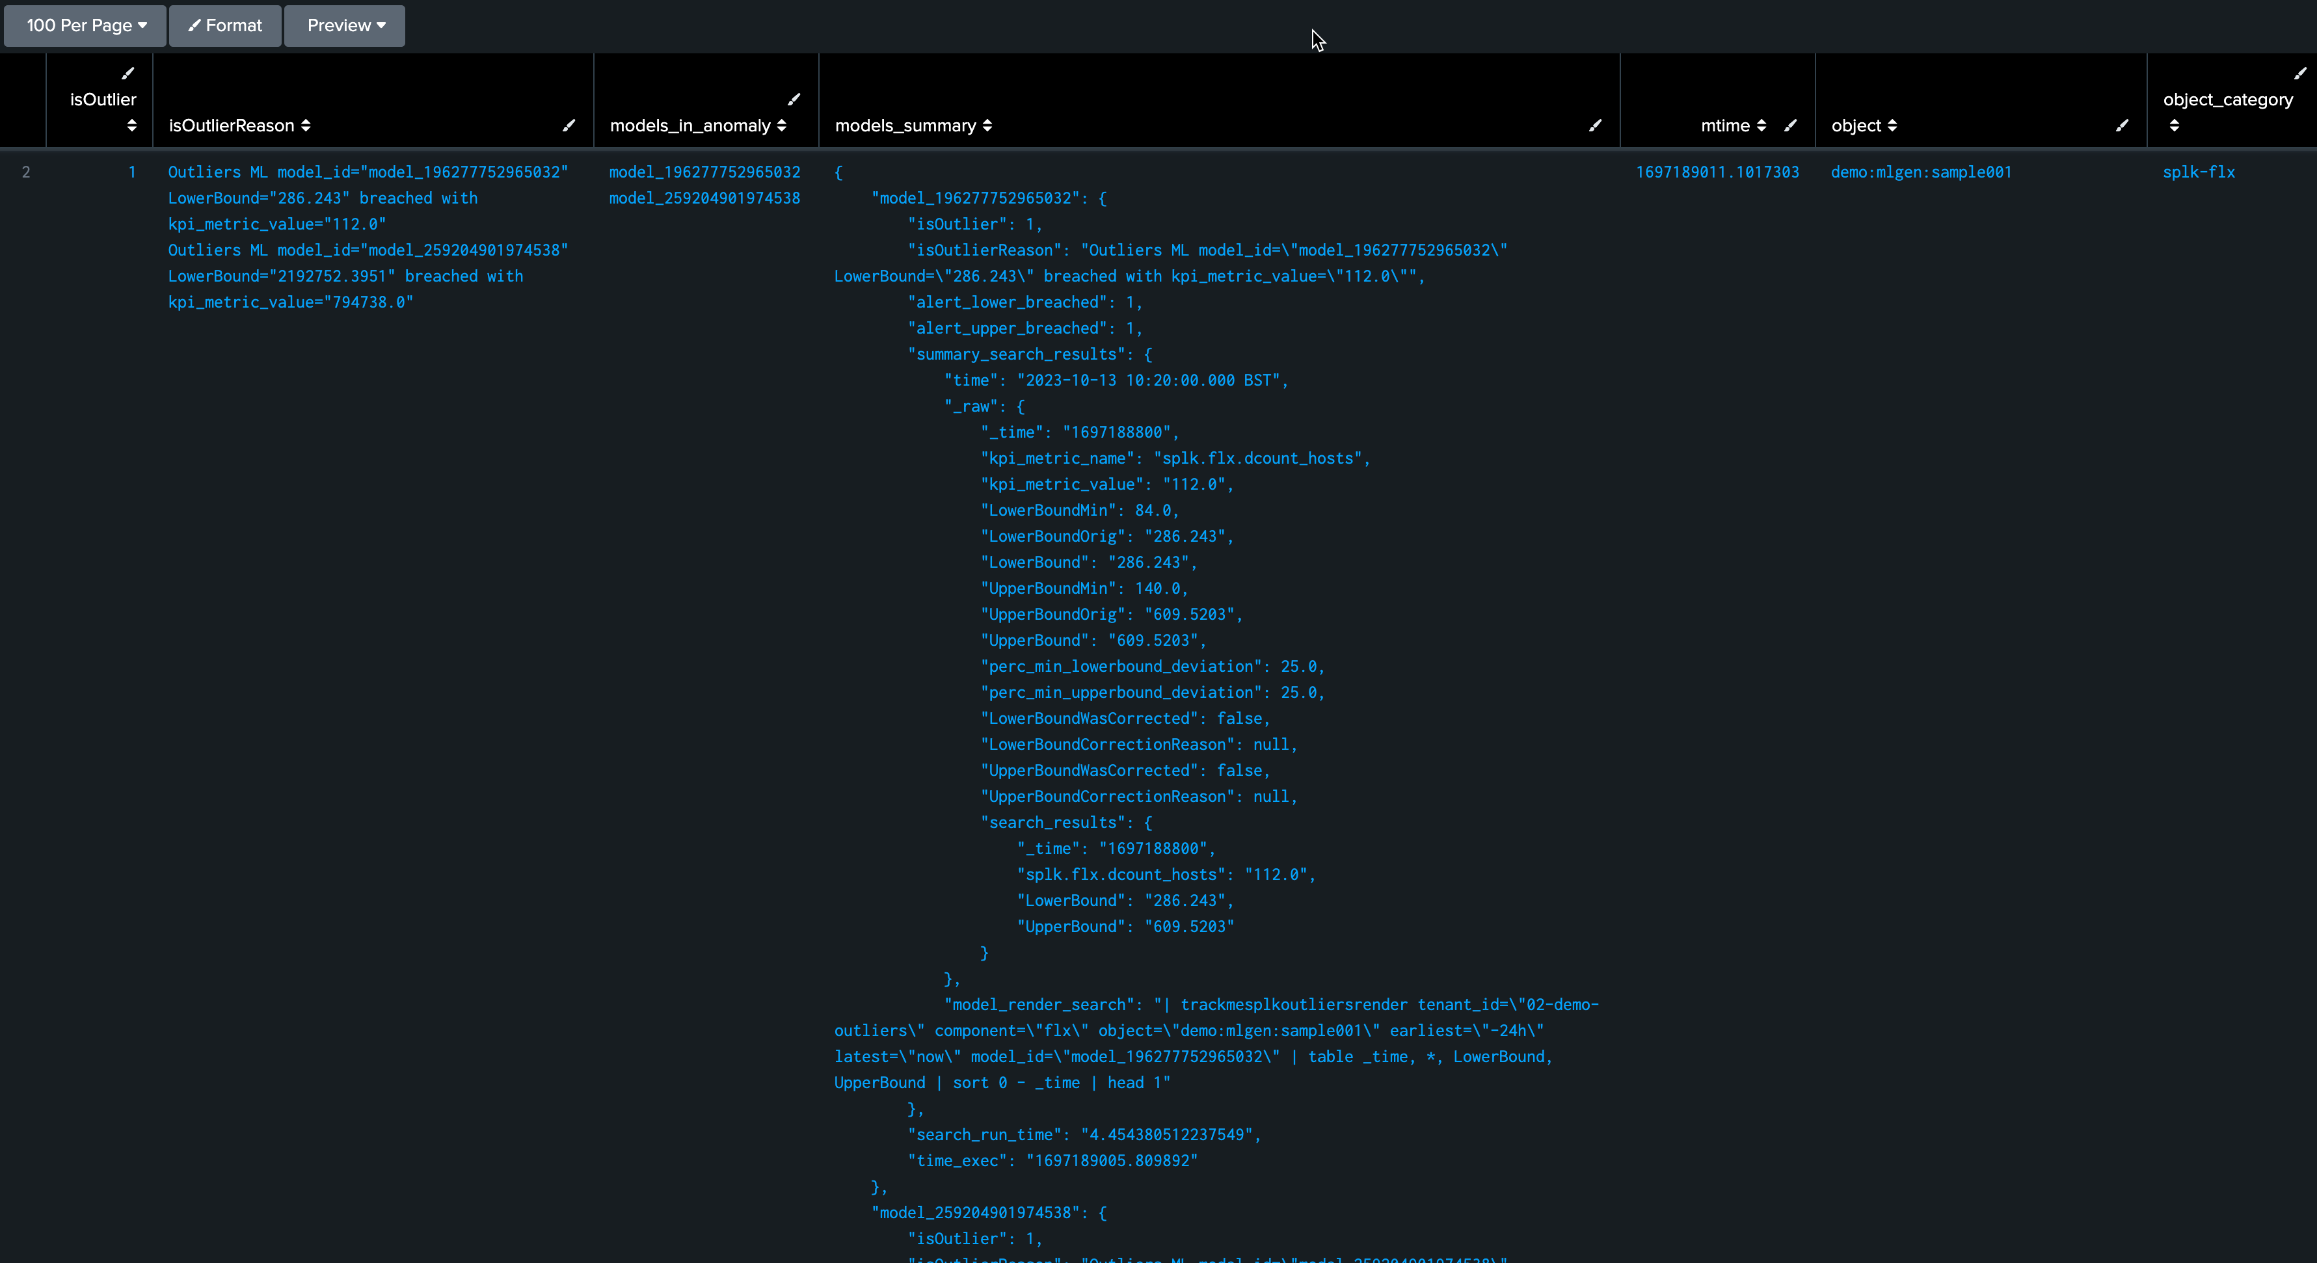Toggle sort order on models_in_anomaly header
The image size is (2317, 1263).
[x=782, y=126]
